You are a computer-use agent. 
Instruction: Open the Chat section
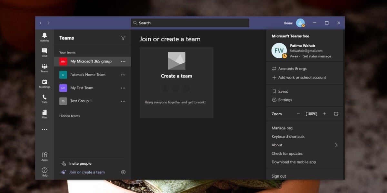[45, 53]
